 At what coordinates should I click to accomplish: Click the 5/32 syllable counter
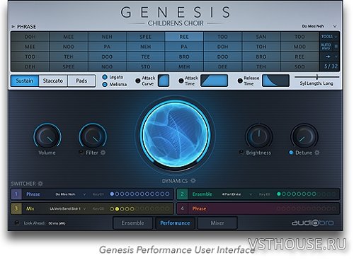point(331,66)
